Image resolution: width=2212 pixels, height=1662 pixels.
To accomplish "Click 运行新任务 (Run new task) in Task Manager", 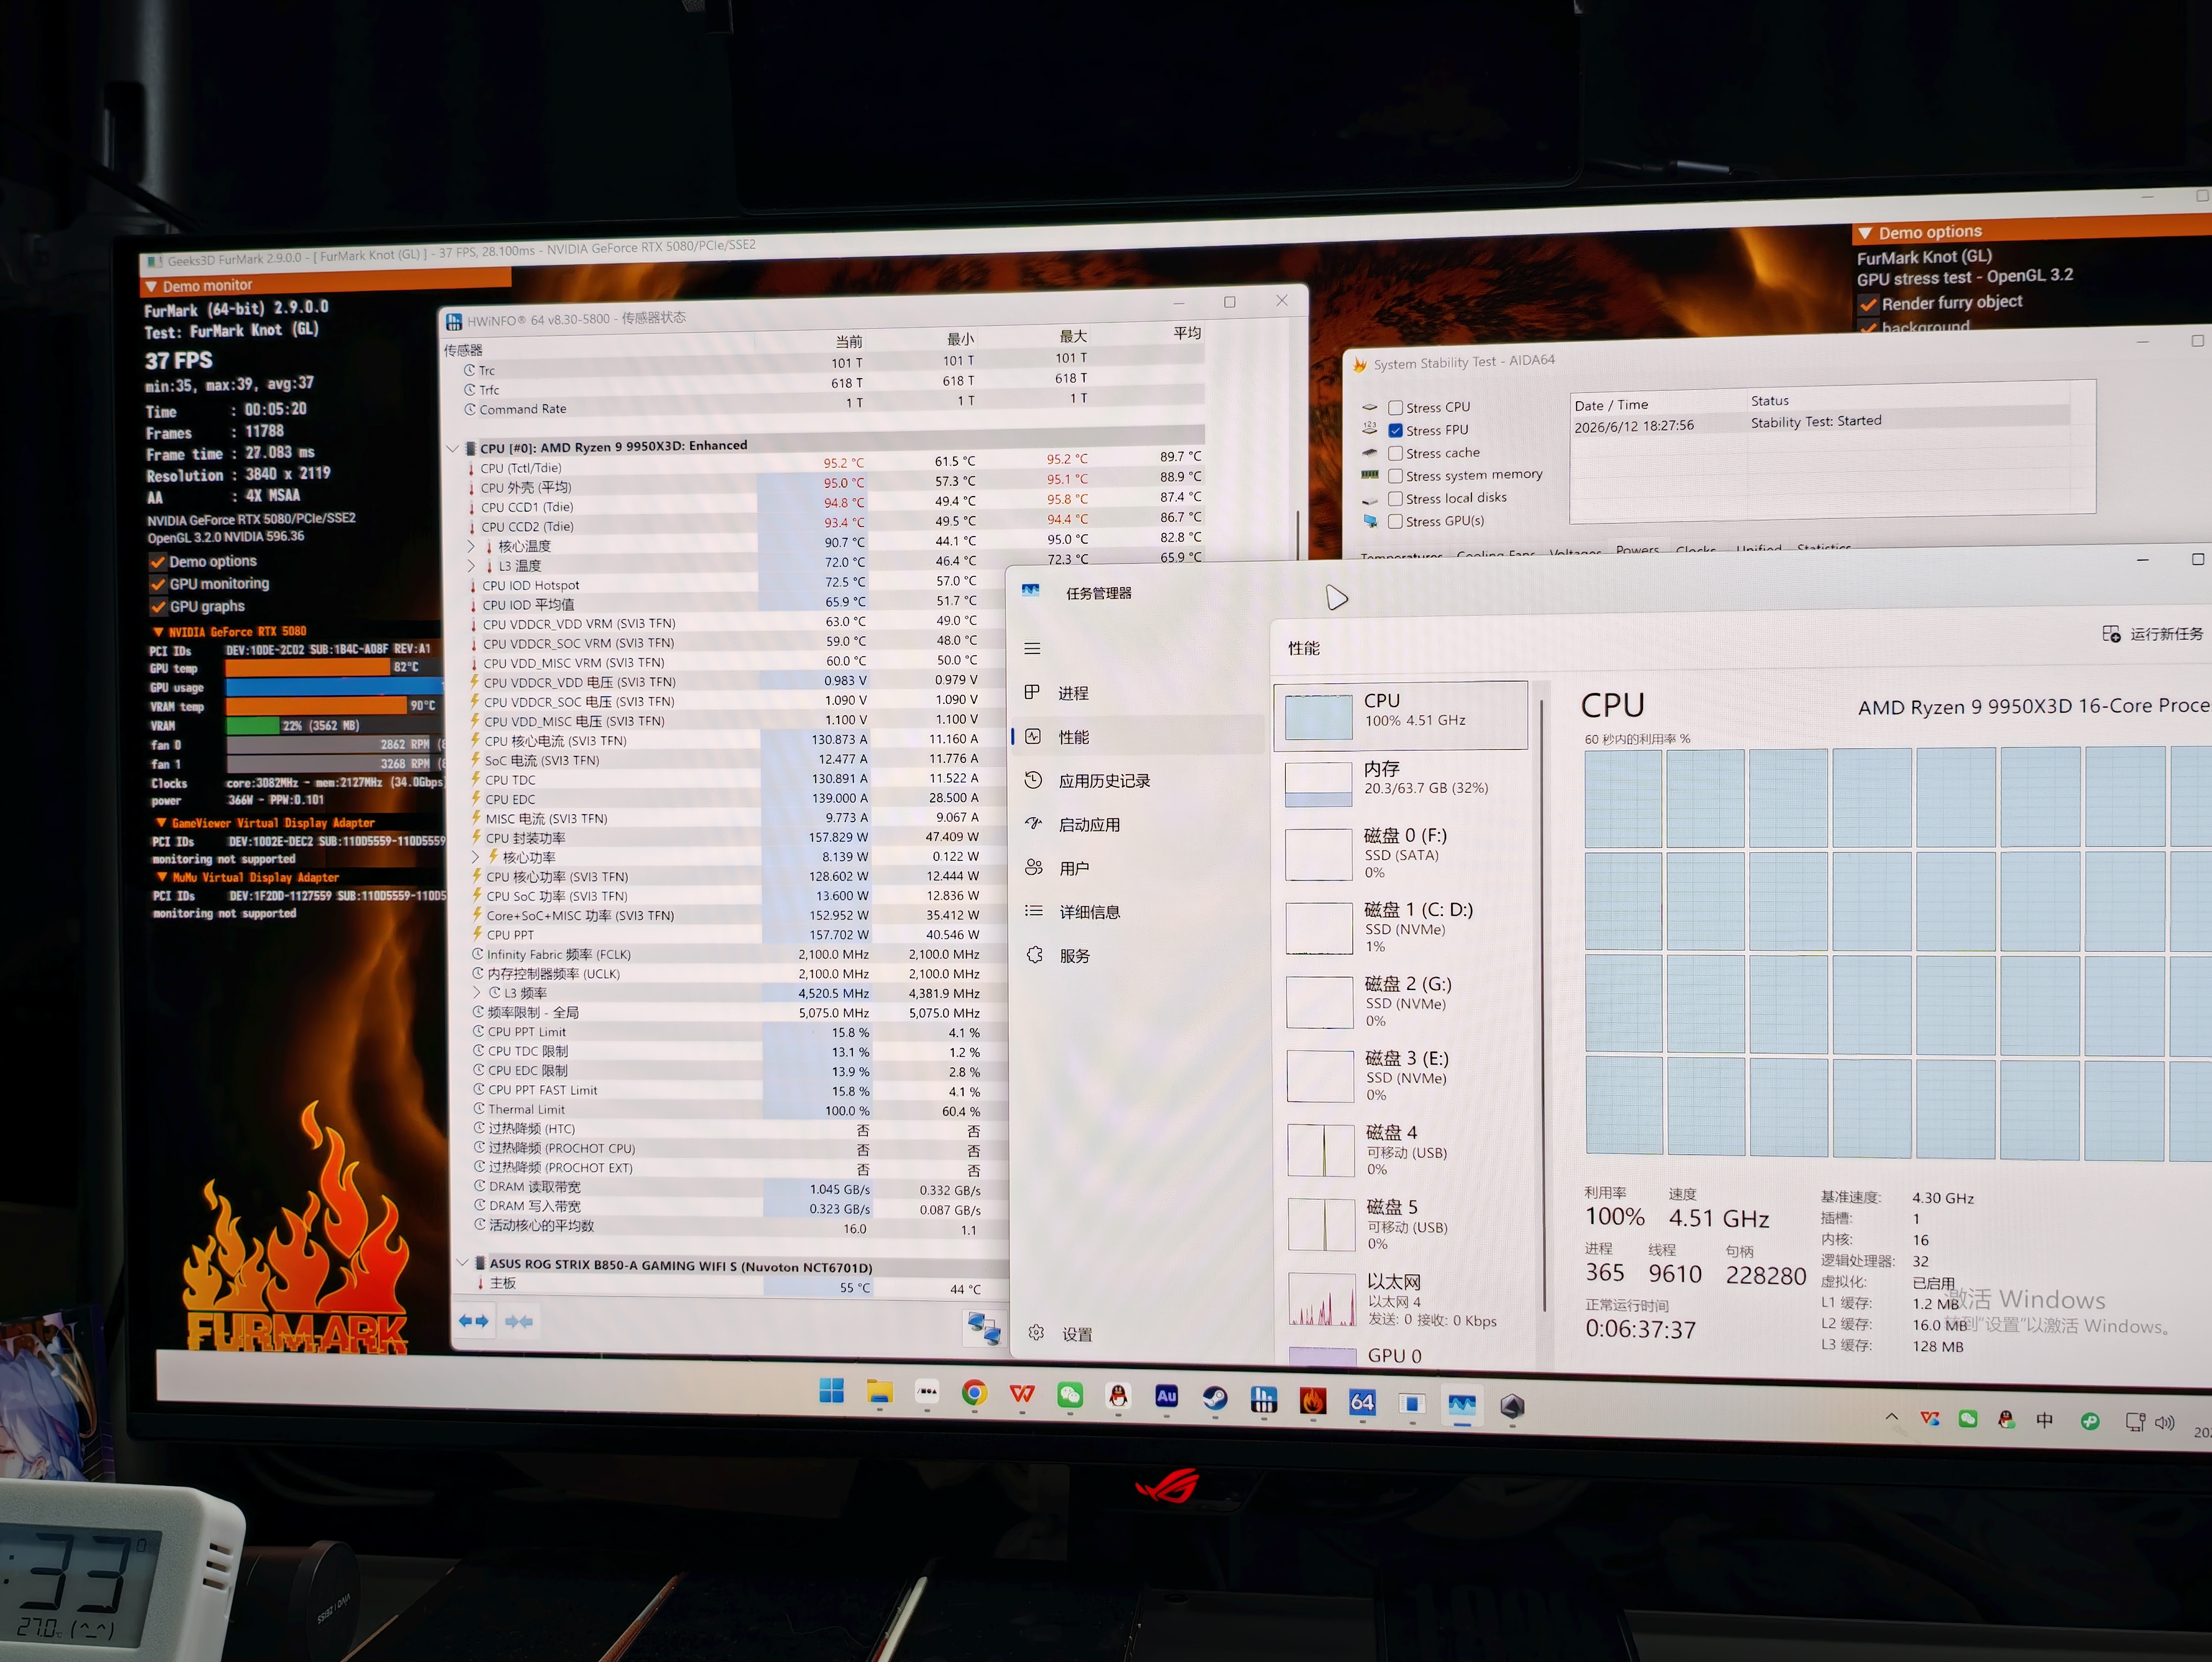I will [2153, 634].
